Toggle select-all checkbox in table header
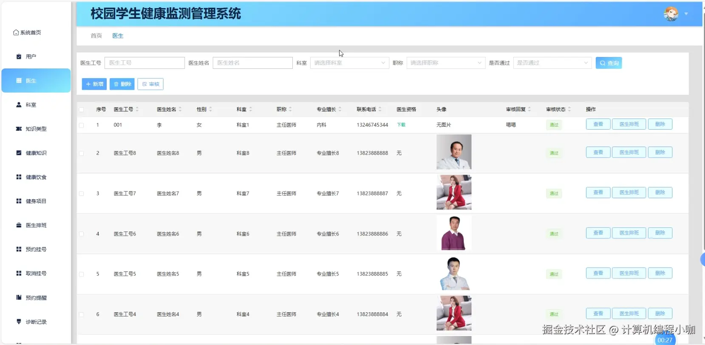Image resolution: width=705 pixels, height=345 pixels. [81, 110]
